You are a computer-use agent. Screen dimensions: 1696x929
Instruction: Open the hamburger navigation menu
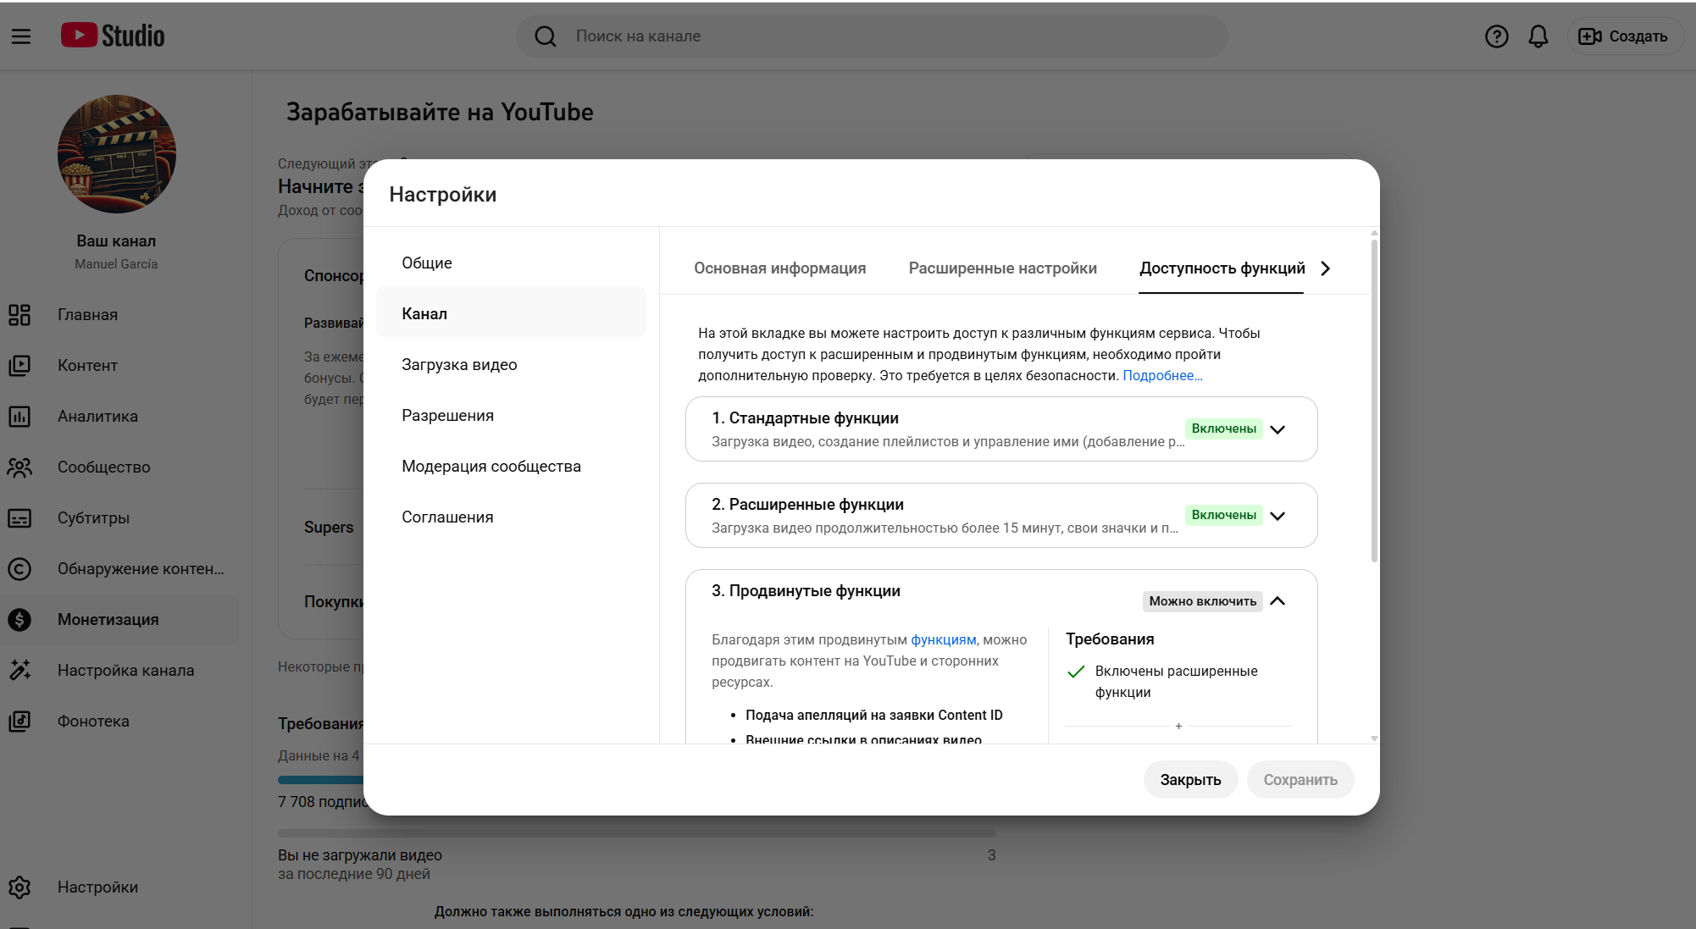click(21, 36)
